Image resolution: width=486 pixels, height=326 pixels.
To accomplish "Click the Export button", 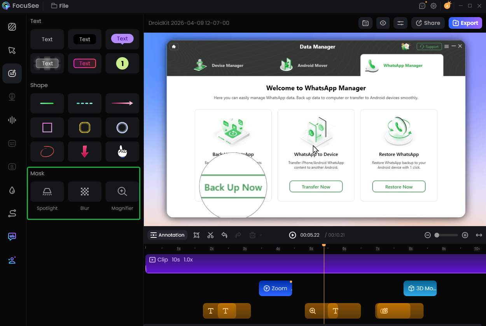I will coord(465,23).
